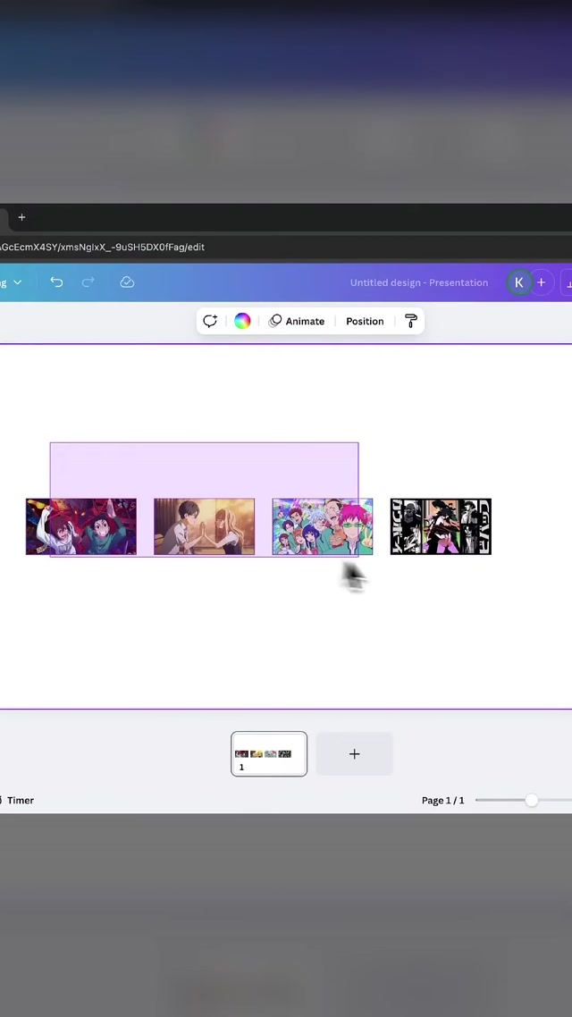
Task: Open the Timer tool
Action: [x=18, y=800]
